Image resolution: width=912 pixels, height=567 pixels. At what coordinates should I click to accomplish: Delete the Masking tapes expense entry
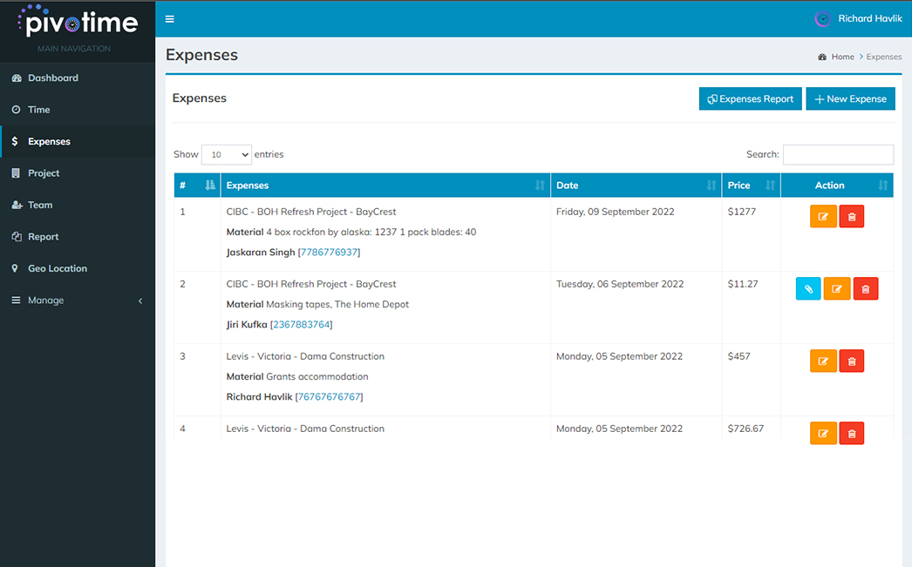coord(866,289)
